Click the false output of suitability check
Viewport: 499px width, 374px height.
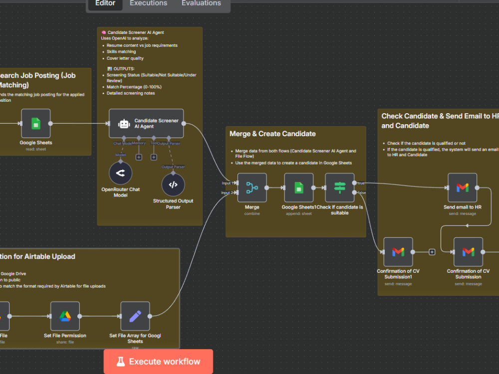pyautogui.click(x=354, y=192)
